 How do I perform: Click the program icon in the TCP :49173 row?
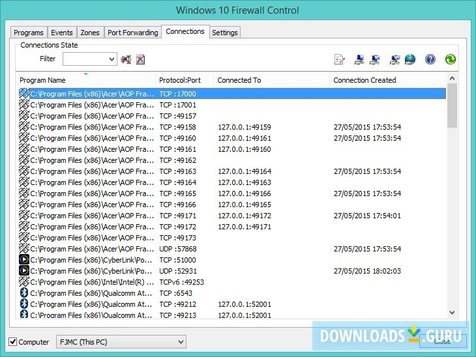(x=24, y=238)
